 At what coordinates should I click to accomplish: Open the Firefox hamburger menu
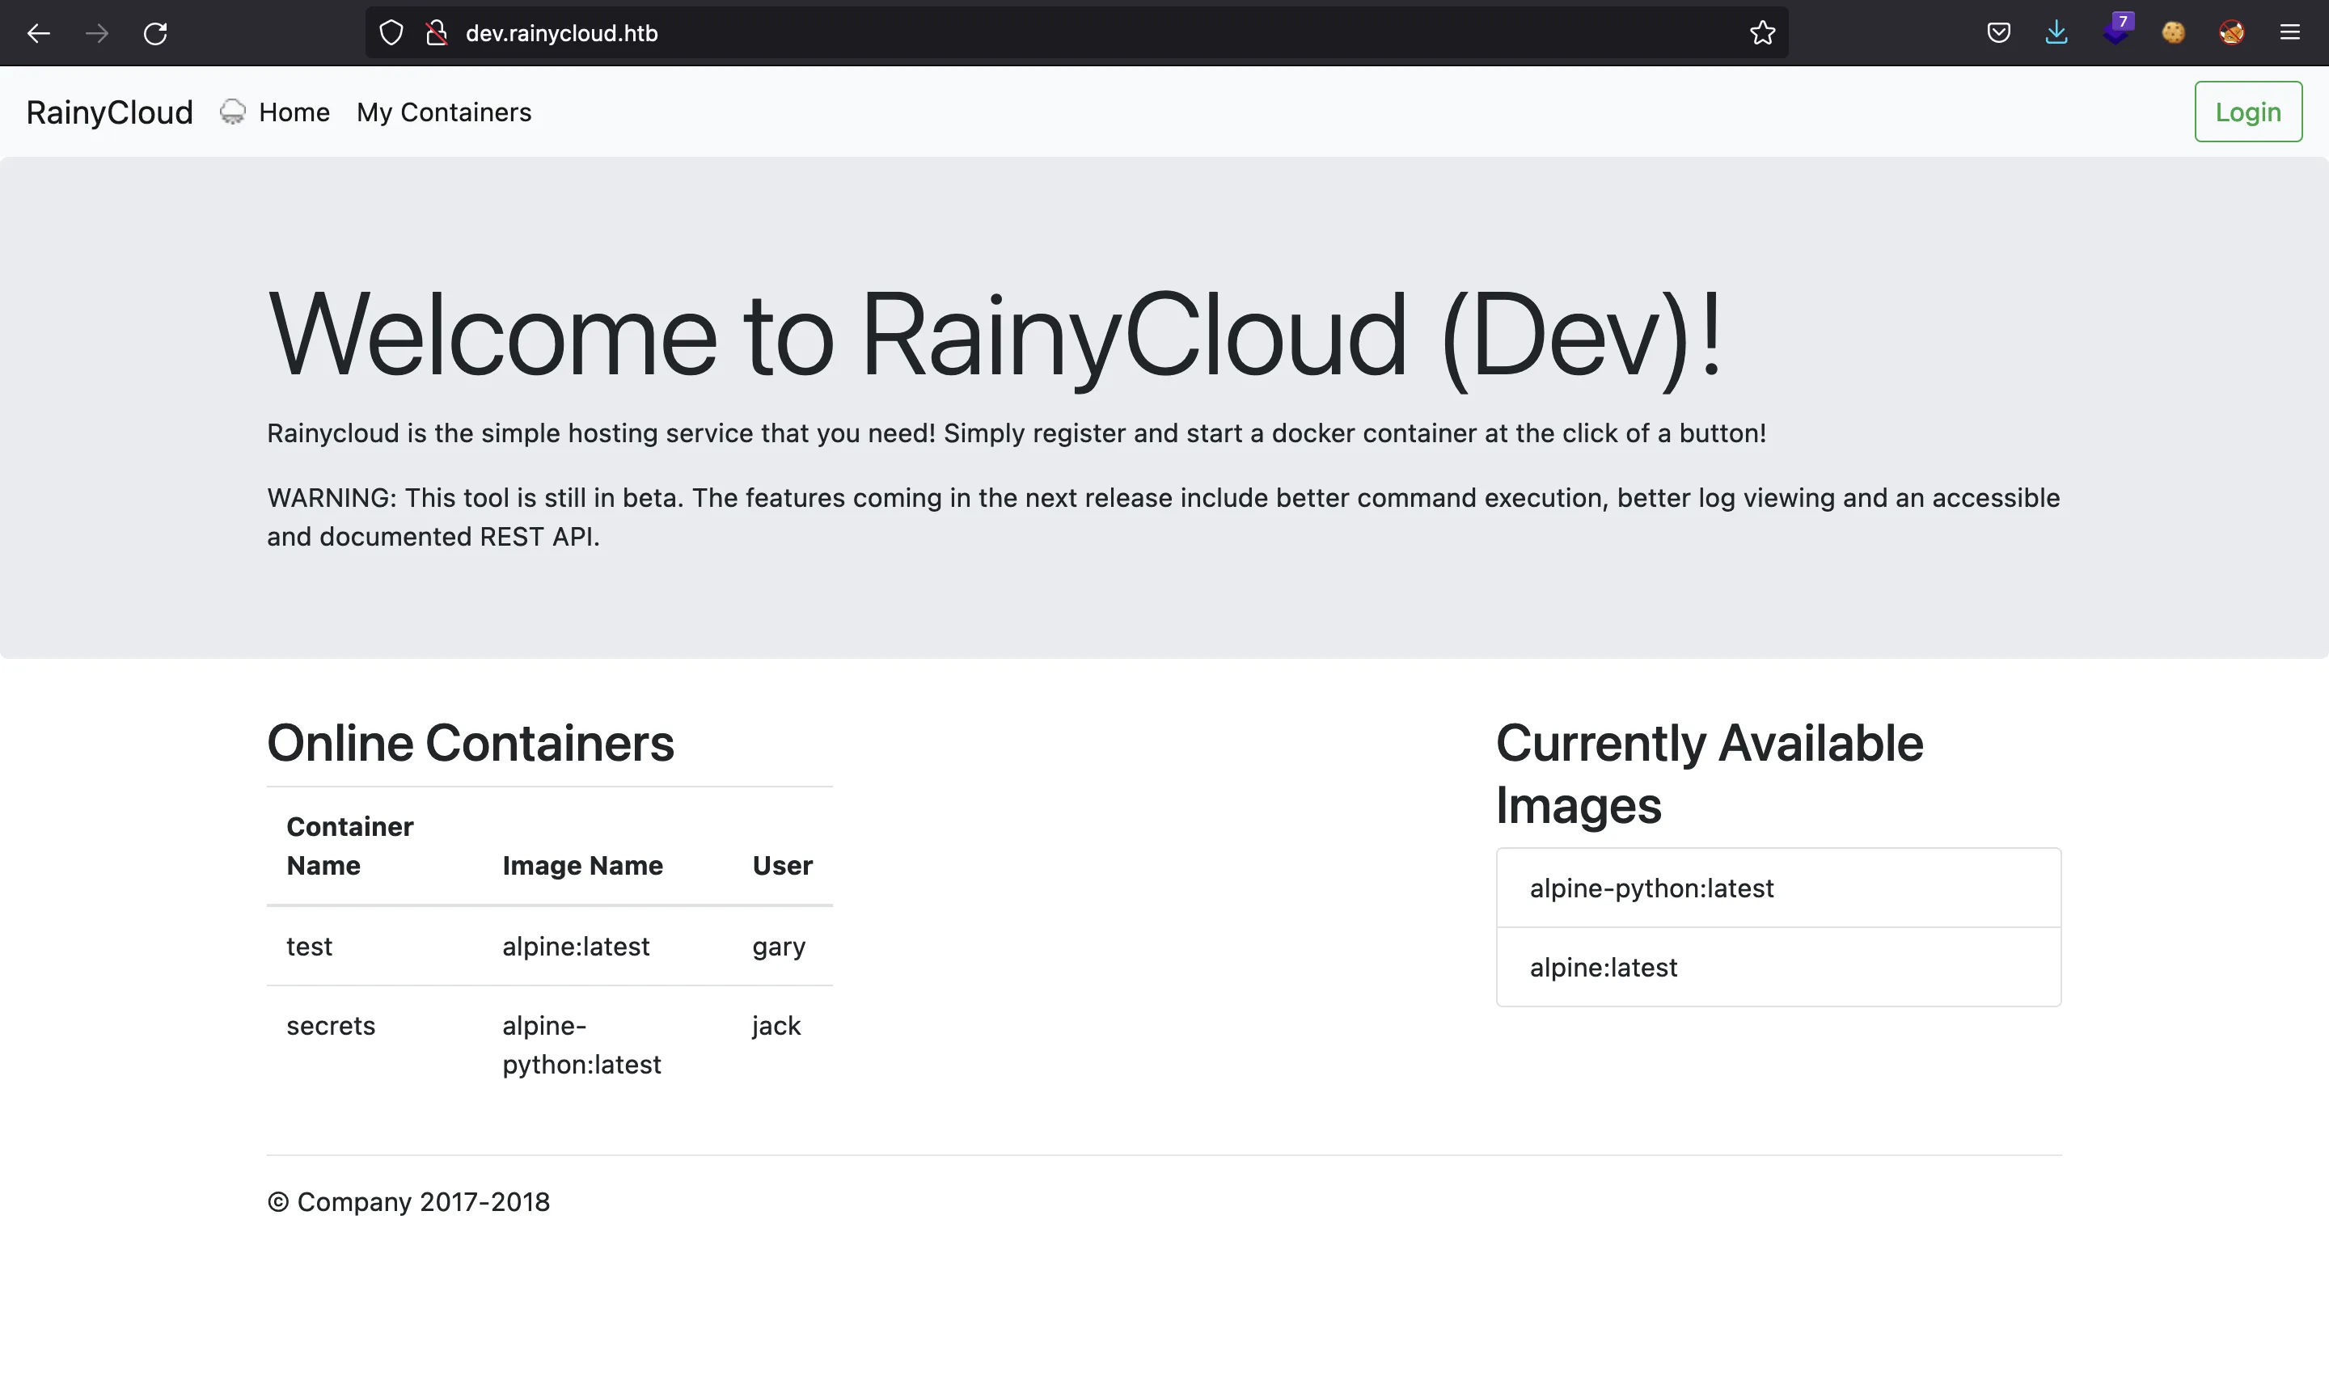point(2290,32)
